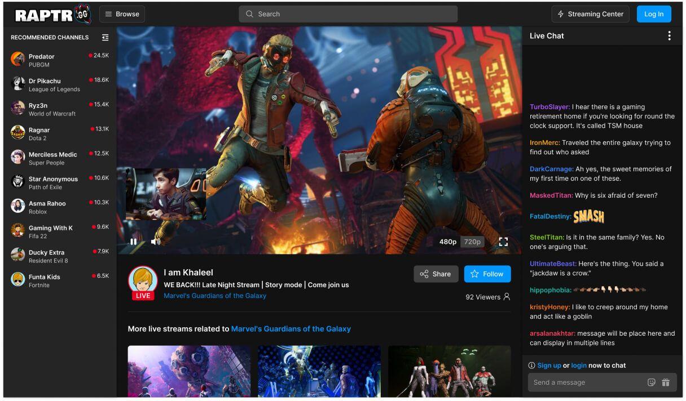
Task: Click the I am Khaleel streamer name
Action: [188, 273]
